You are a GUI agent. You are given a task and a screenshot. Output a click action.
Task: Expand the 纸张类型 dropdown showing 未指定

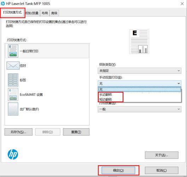pyautogui.click(x=139, y=71)
